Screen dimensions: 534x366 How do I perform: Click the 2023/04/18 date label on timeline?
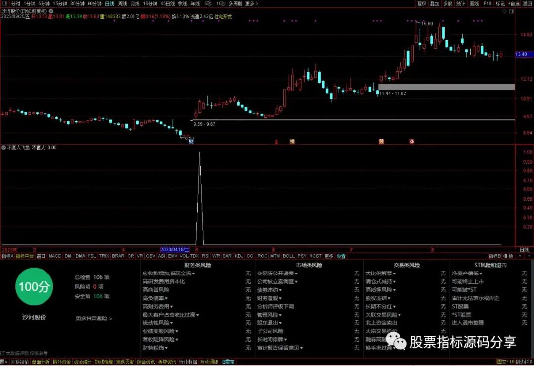pyautogui.click(x=175, y=250)
